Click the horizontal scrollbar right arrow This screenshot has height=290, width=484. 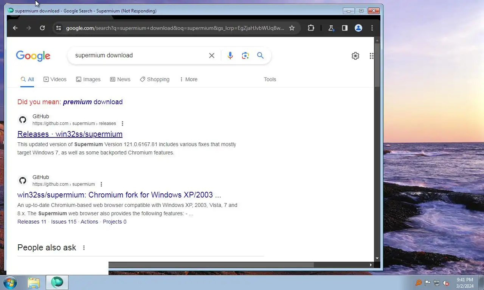(371, 265)
